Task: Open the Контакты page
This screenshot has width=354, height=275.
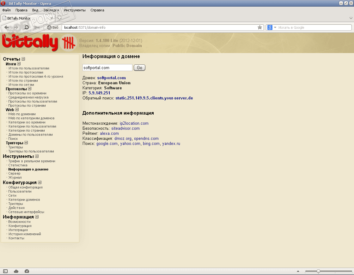Action: click(x=16, y=238)
